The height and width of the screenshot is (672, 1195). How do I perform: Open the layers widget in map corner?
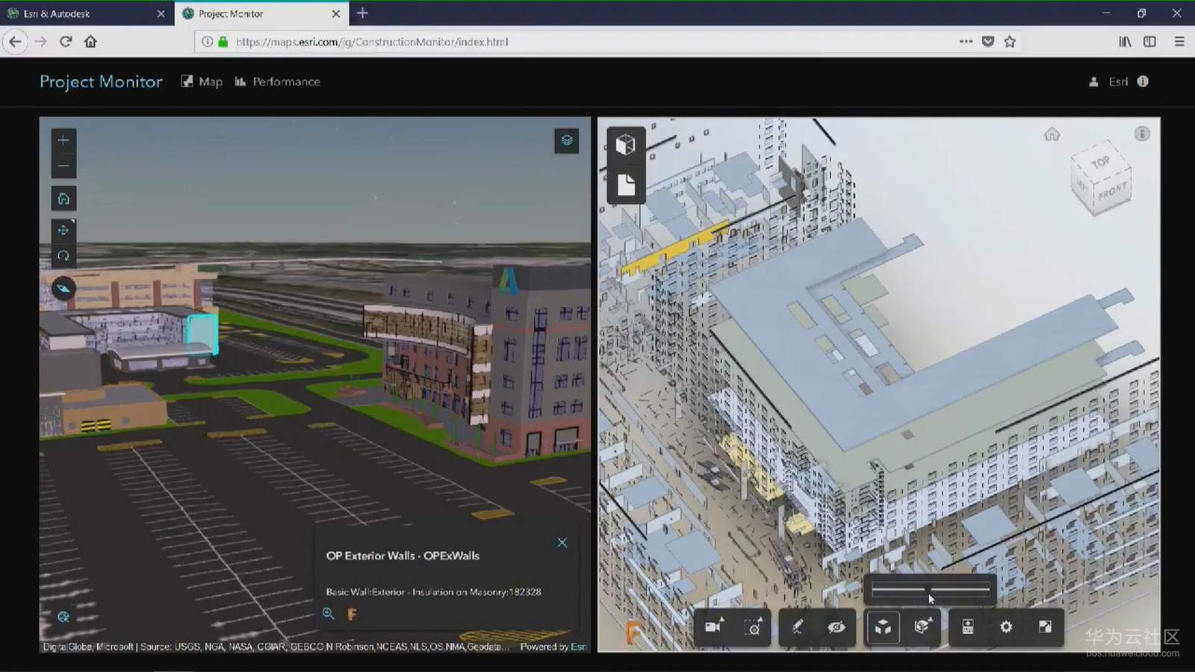[x=567, y=140]
